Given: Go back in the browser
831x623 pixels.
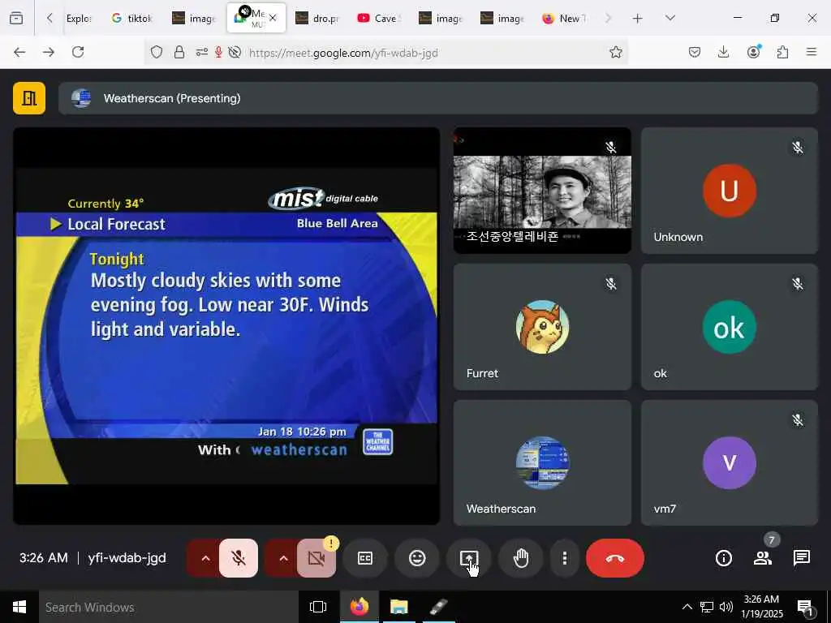Looking at the screenshot, I should [x=19, y=52].
